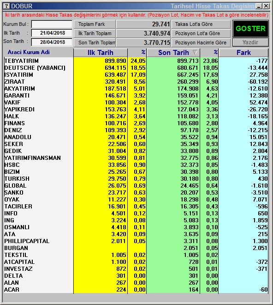Select Takas Lot'a Göre option
This screenshot has width=273, height=305.
201,24
